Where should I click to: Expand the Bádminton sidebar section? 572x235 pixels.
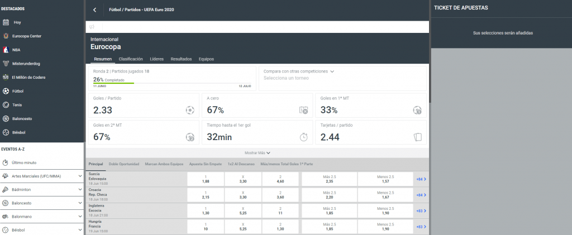click(x=80, y=190)
